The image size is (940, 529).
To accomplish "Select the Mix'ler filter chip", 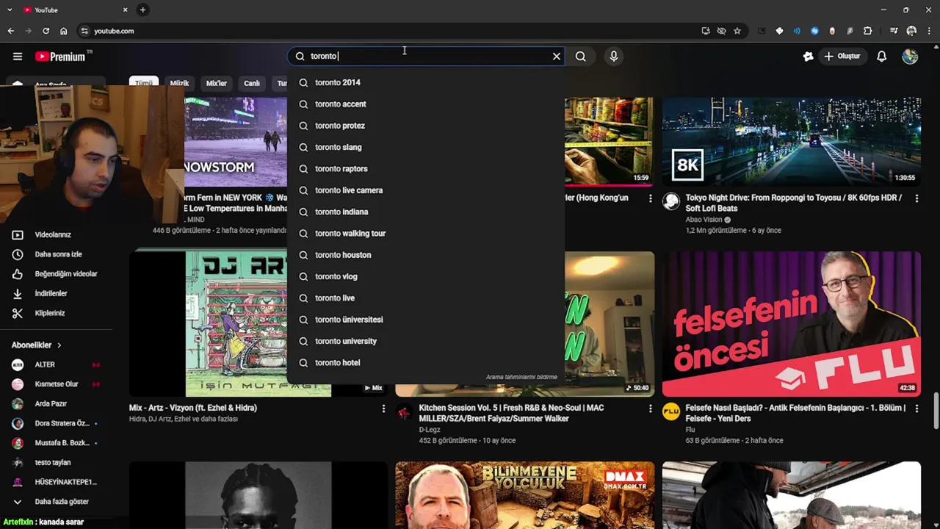I will [x=217, y=83].
